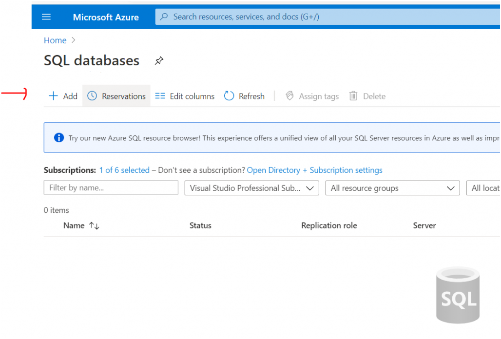Click the Edit columns button
This screenshot has height=339, width=501.
tap(185, 96)
